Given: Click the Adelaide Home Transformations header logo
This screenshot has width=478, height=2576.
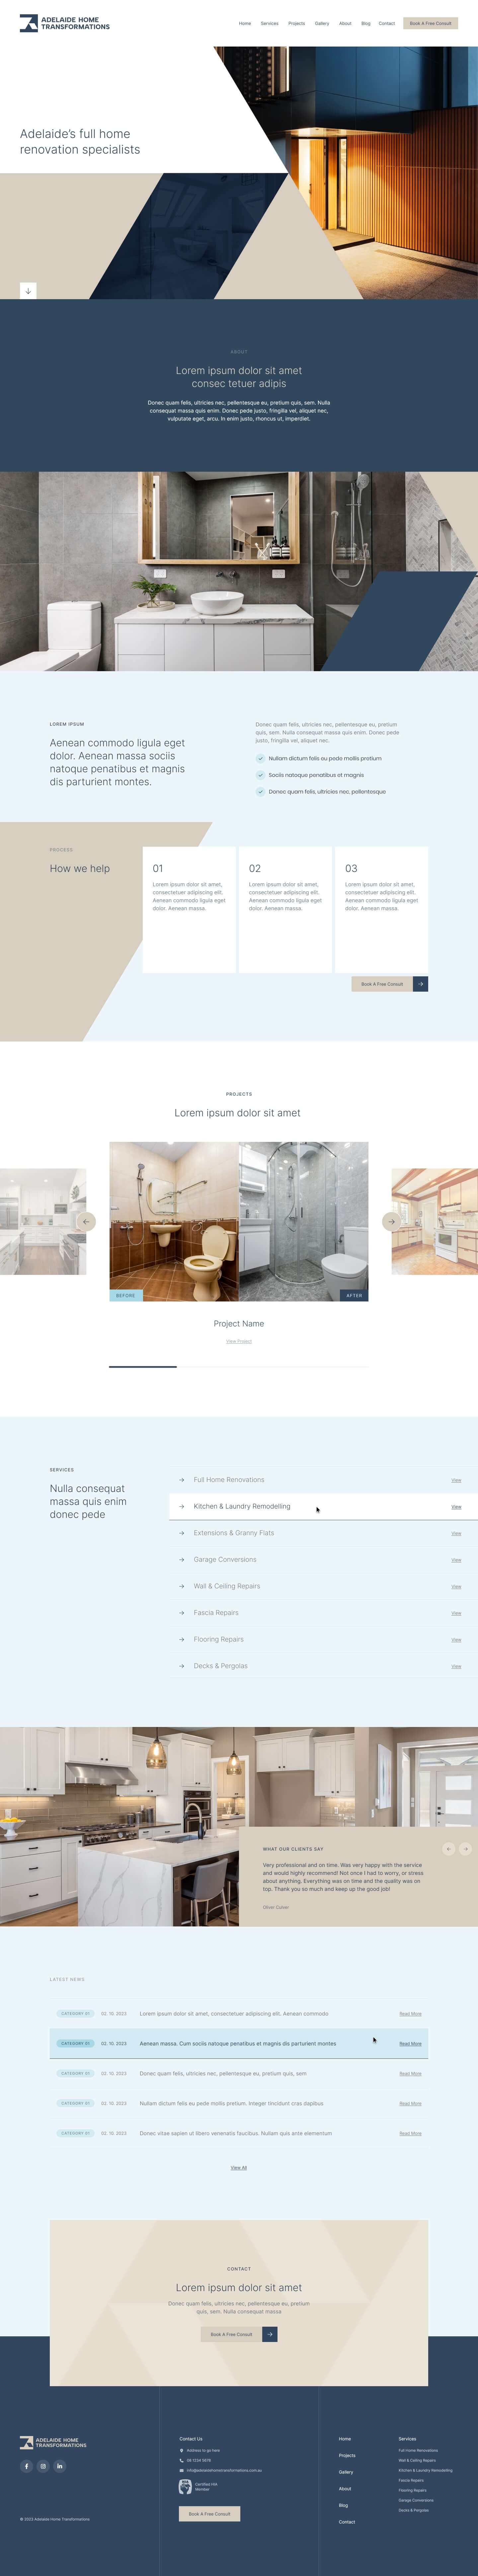Looking at the screenshot, I should 65,23.
